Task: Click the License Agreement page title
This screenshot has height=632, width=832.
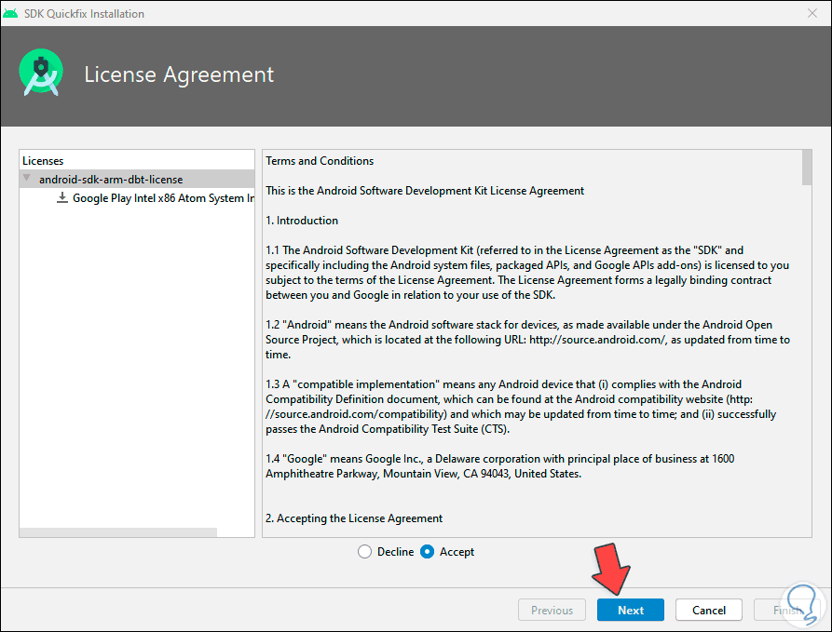Action: (179, 74)
